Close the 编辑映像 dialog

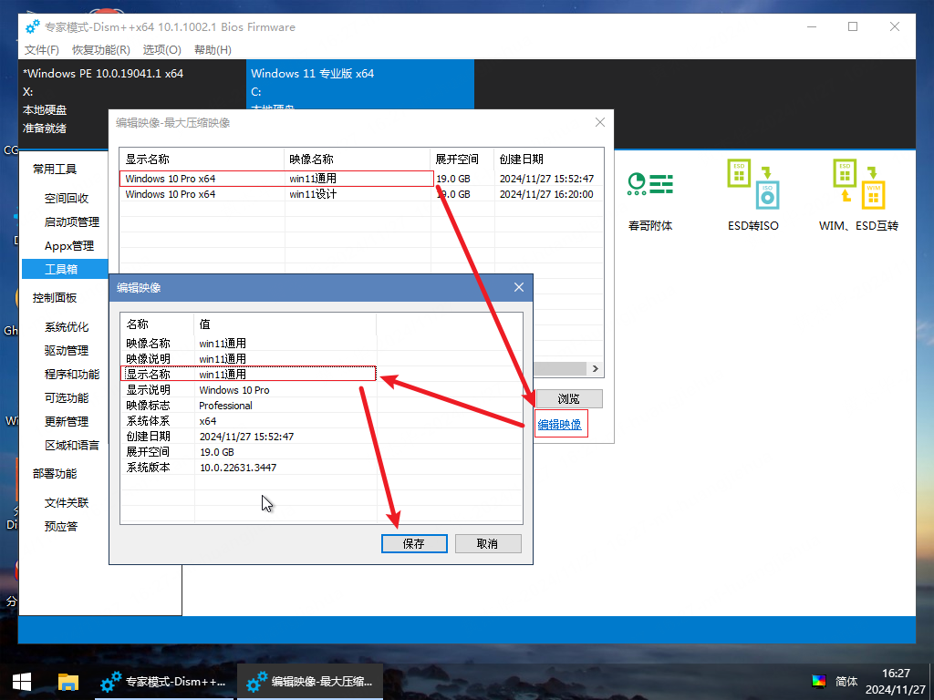[x=519, y=287]
